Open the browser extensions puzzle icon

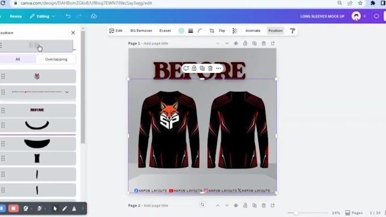373,3
